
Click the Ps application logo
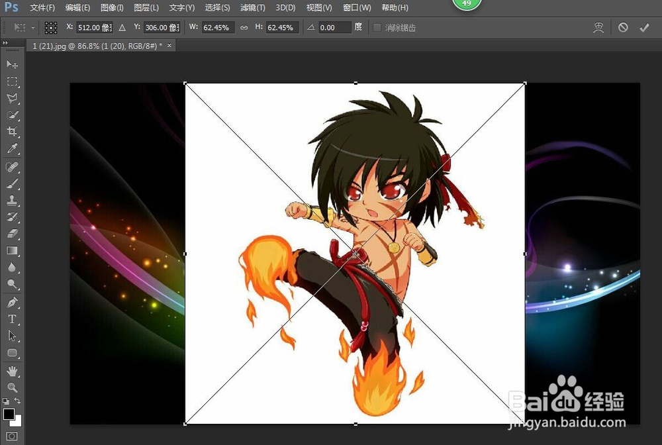(x=11, y=7)
